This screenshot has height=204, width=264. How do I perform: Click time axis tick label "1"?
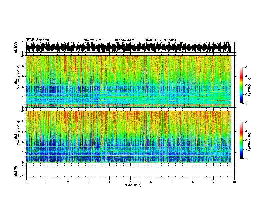(47, 182)
